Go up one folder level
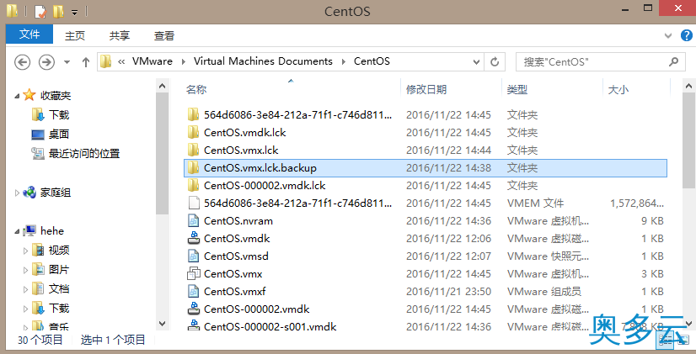The width and height of the screenshot is (696, 354). point(86,62)
